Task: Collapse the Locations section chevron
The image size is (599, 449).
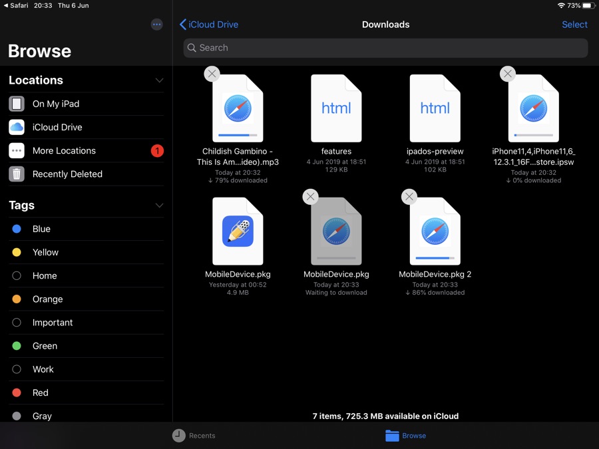Action: [159, 80]
